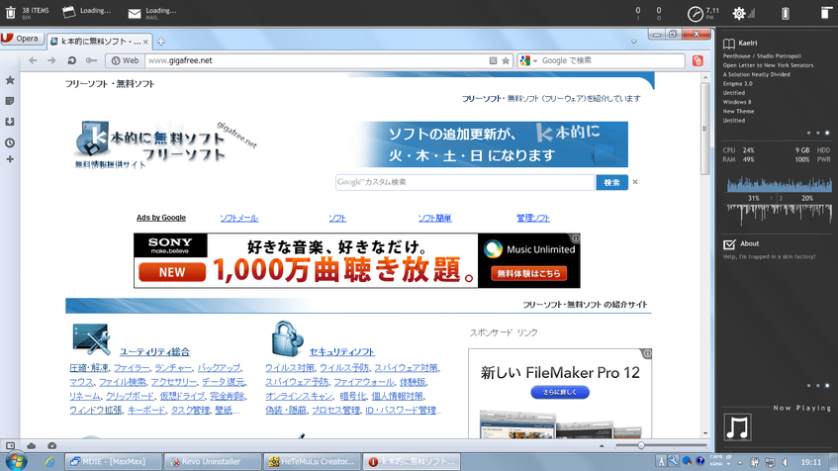Open feed item Open Letter to New York Senators

coord(768,65)
